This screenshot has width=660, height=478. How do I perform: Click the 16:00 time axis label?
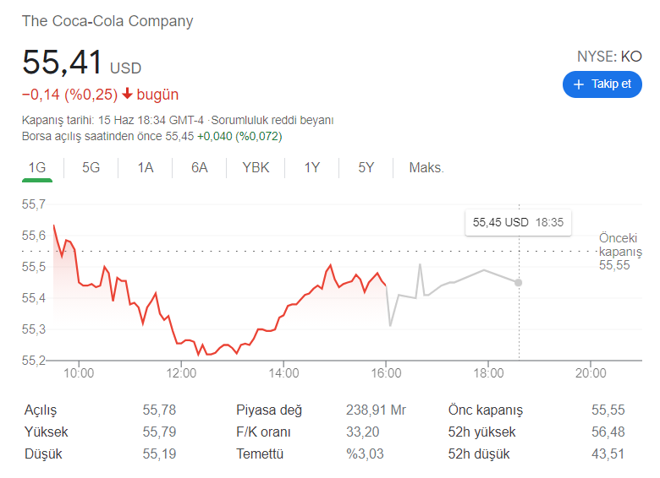click(386, 373)
